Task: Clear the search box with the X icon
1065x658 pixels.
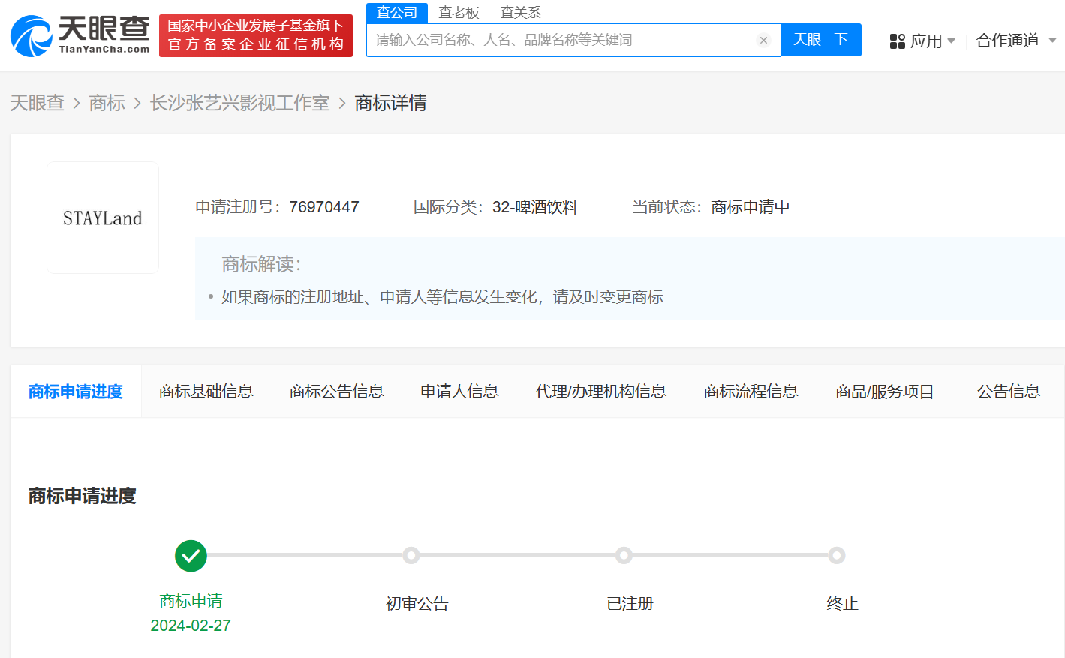Action: 763,41
